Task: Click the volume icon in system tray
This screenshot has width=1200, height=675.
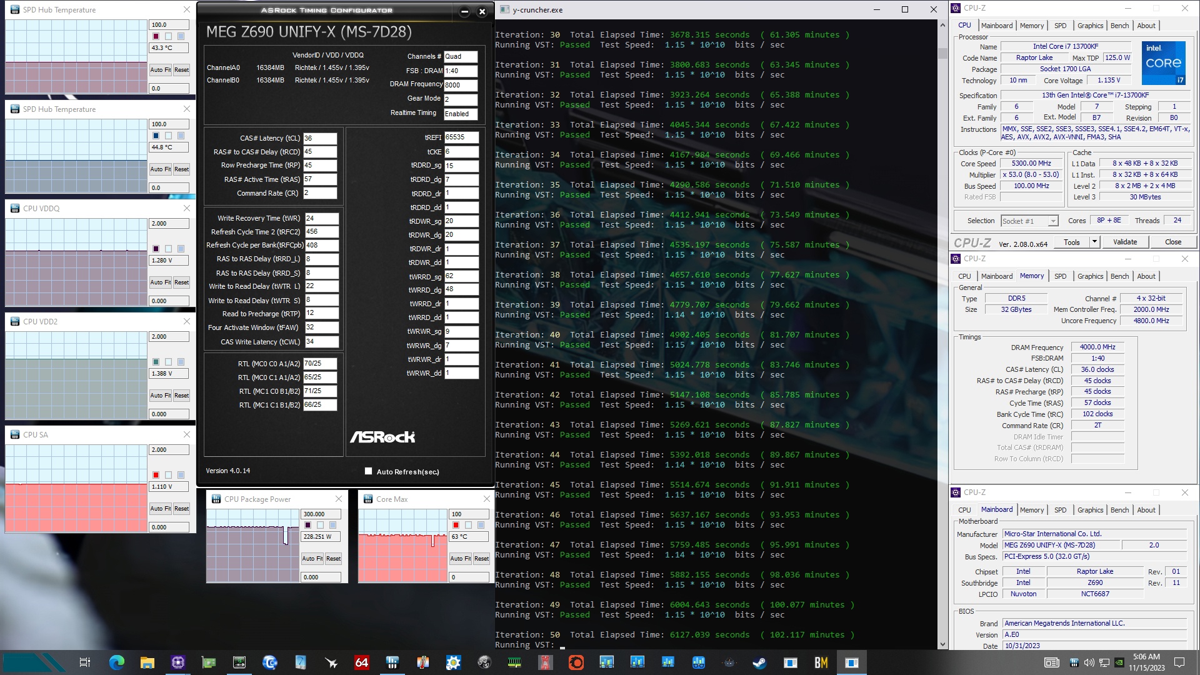Action: click(x=1089, y=662)
